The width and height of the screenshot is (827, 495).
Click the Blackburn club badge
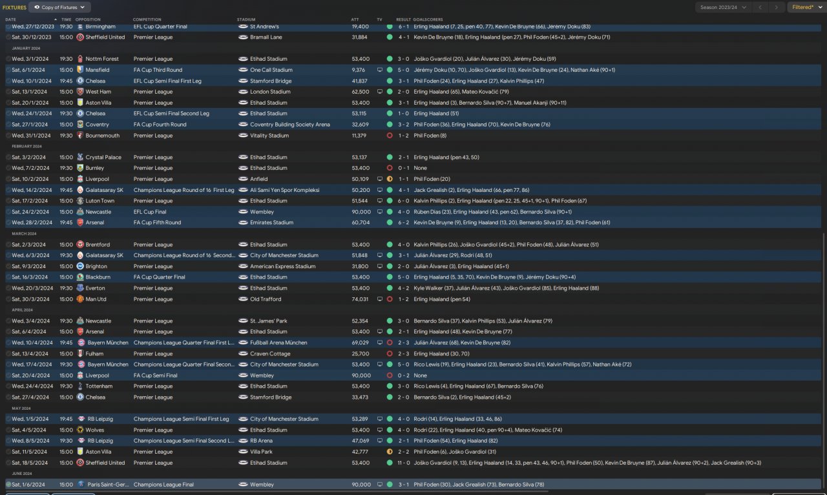click(x=80, y=277)
